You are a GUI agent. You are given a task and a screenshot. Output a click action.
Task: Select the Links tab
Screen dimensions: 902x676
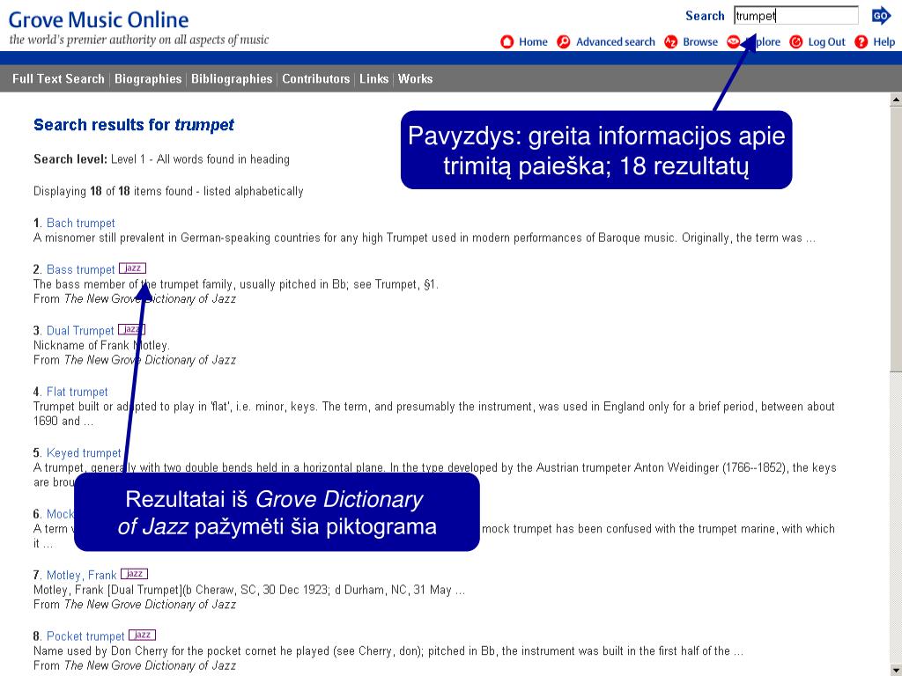(373, 78)
